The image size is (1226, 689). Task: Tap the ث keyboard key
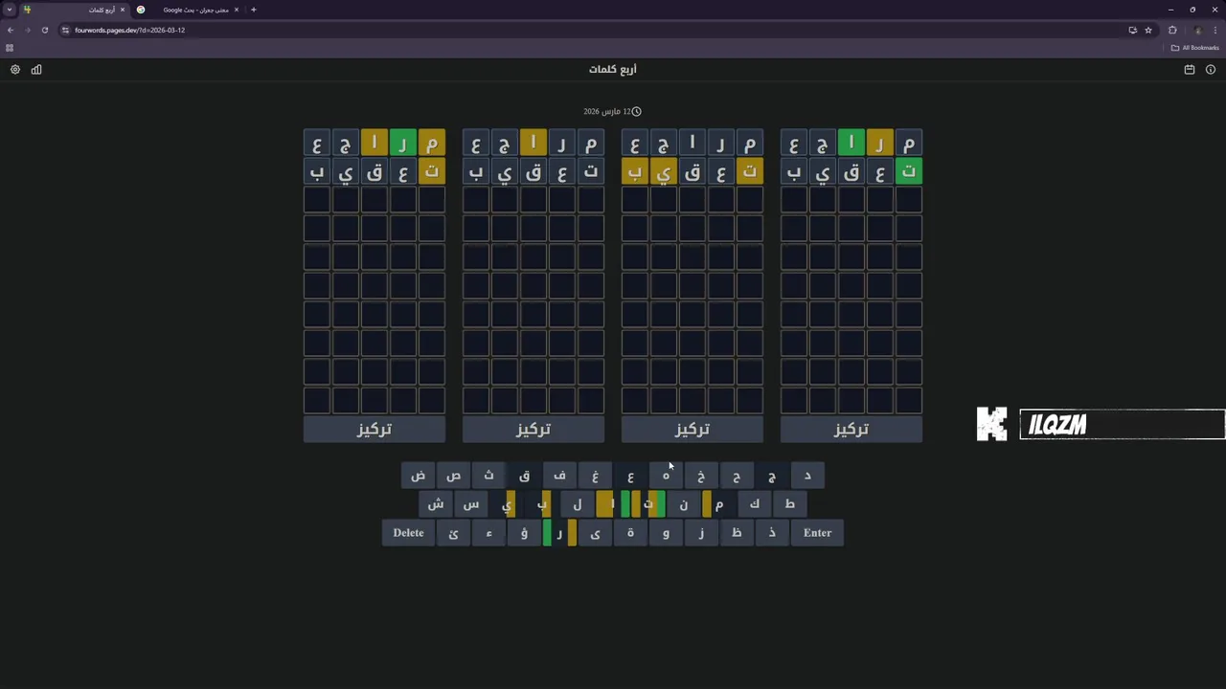(489, 476)
